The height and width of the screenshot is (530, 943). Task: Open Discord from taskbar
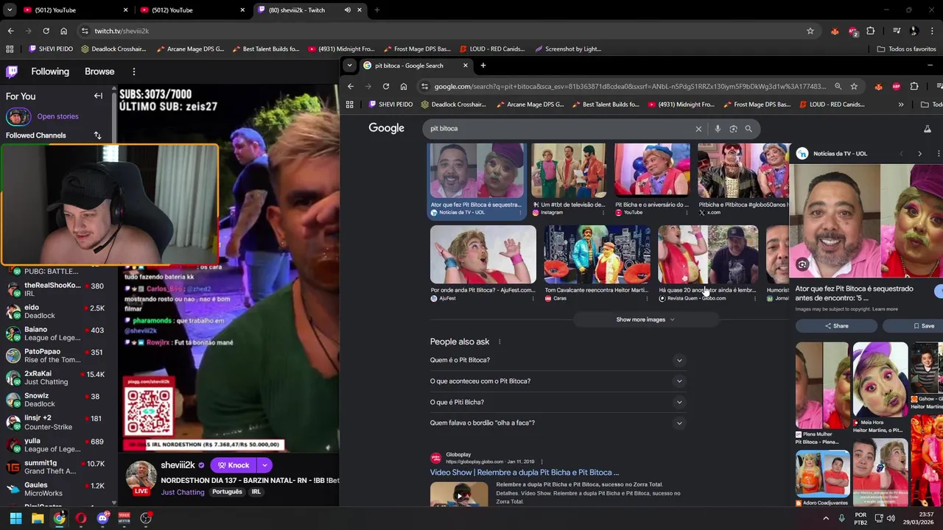[102, 518]
